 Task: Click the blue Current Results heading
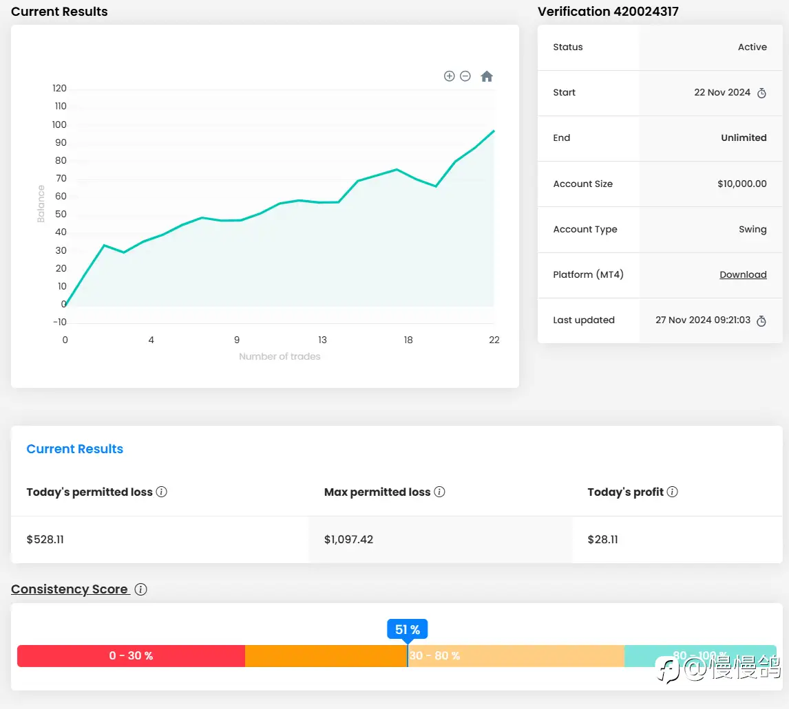point(74,449)
